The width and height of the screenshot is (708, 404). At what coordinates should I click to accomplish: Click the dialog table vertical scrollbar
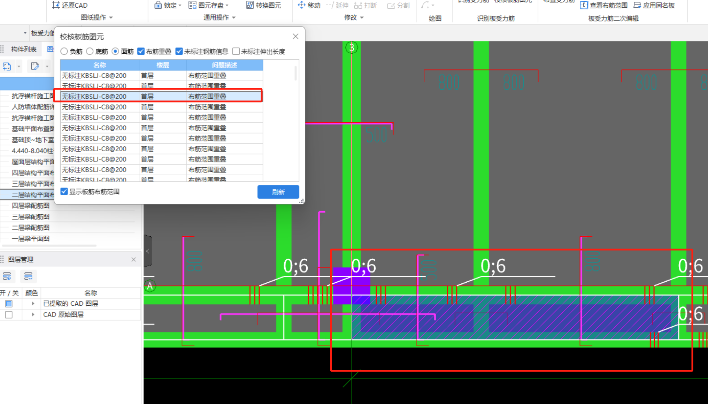296,73
